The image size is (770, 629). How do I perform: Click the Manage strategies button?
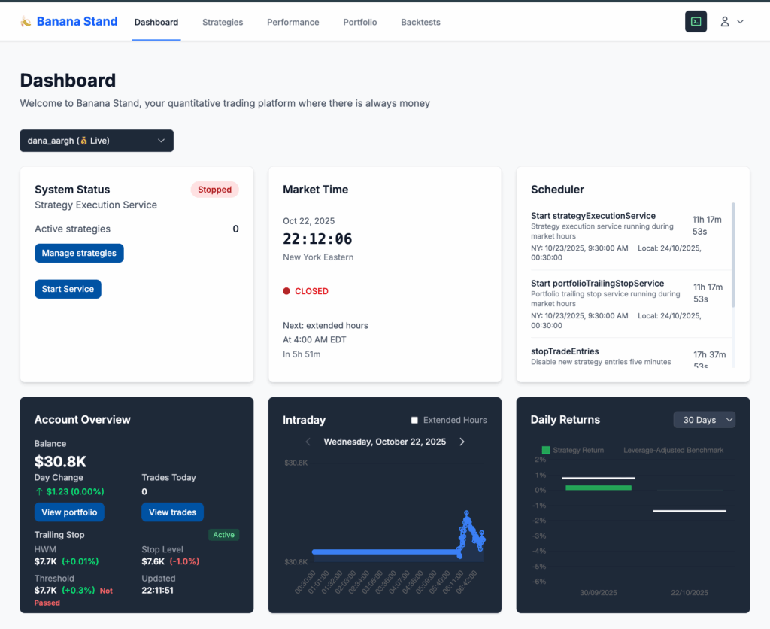pos(79,253)
